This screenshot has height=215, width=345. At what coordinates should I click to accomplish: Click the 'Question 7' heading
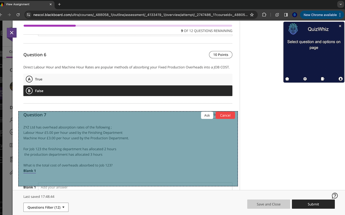35,115
